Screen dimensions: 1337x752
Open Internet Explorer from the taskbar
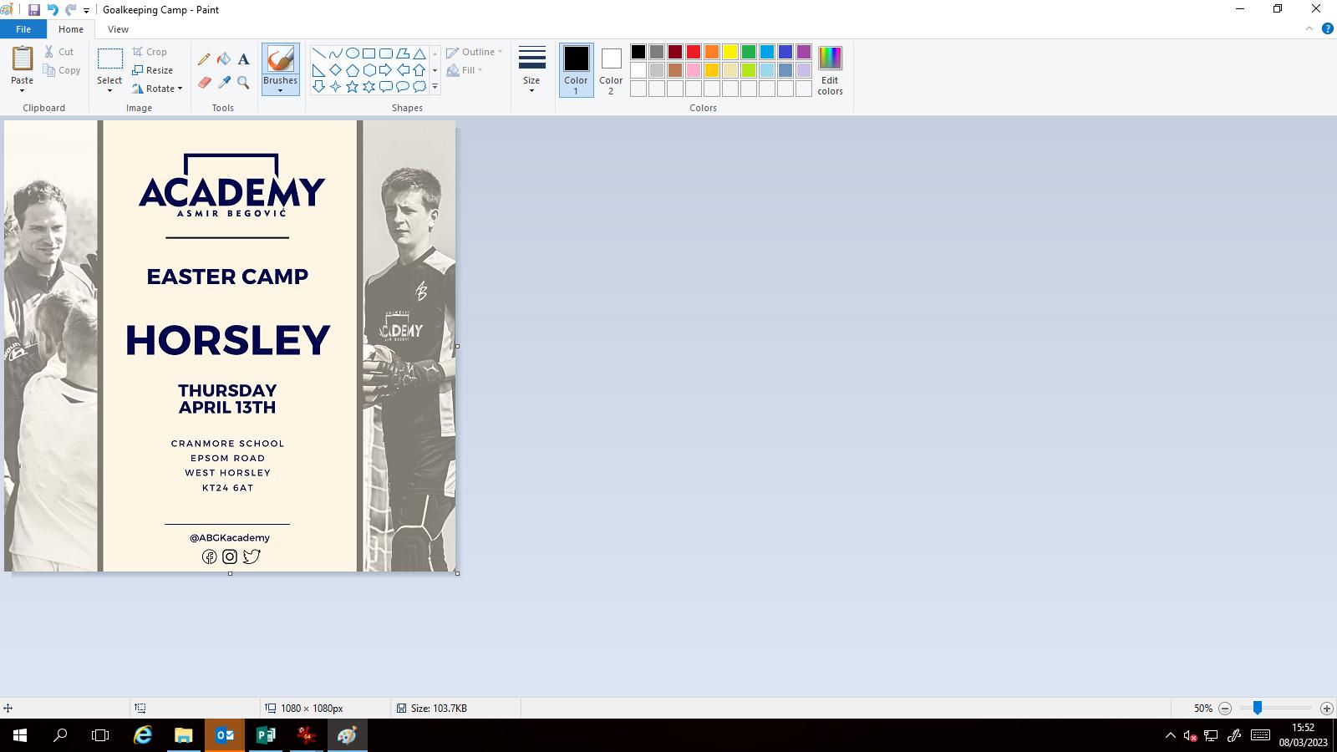(143, 735)
